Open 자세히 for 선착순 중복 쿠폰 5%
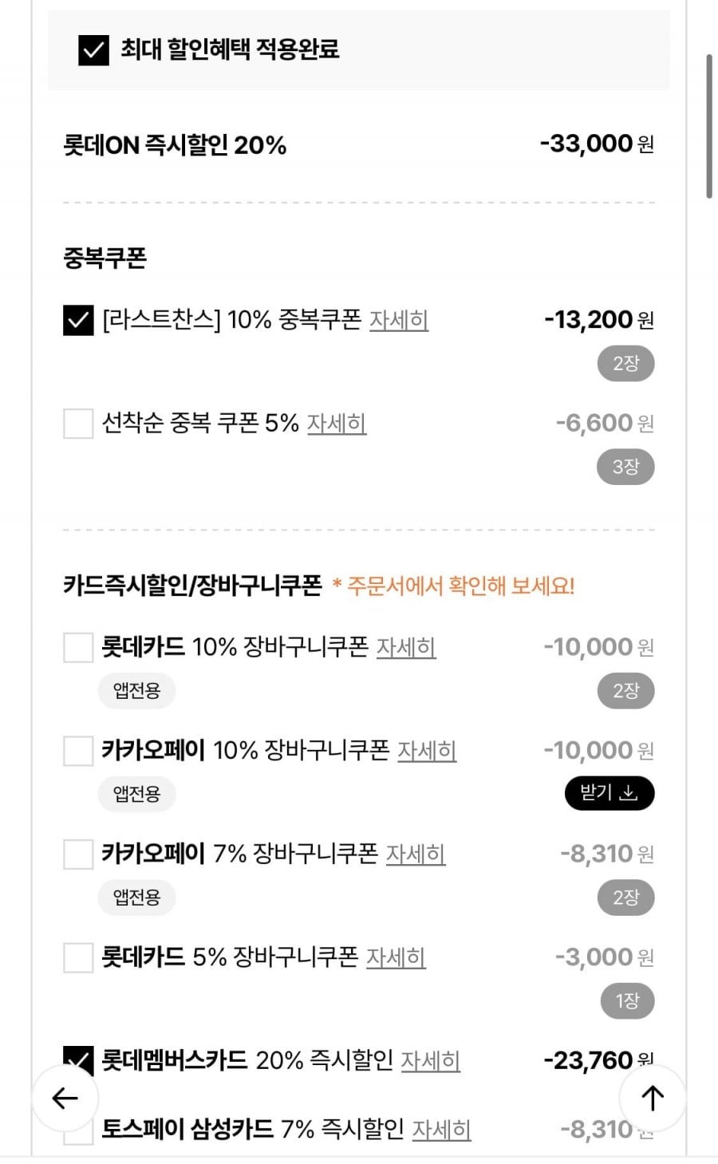The width and height of the screenshot is (718, 1164). click(x=337, y=424)
